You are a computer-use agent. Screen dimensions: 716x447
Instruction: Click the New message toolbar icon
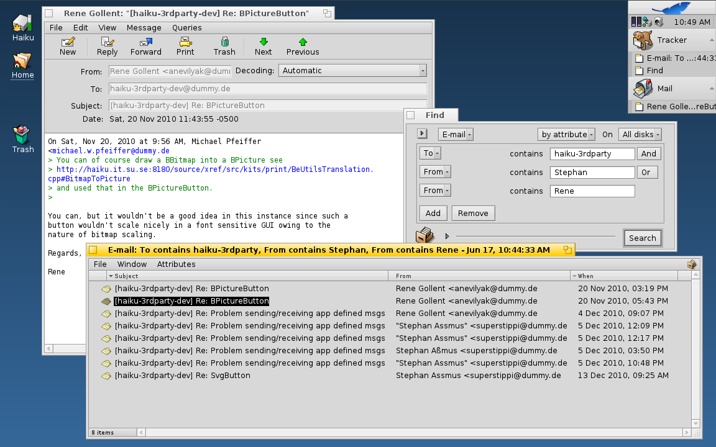pyautogui.click(x=68, y=42)
